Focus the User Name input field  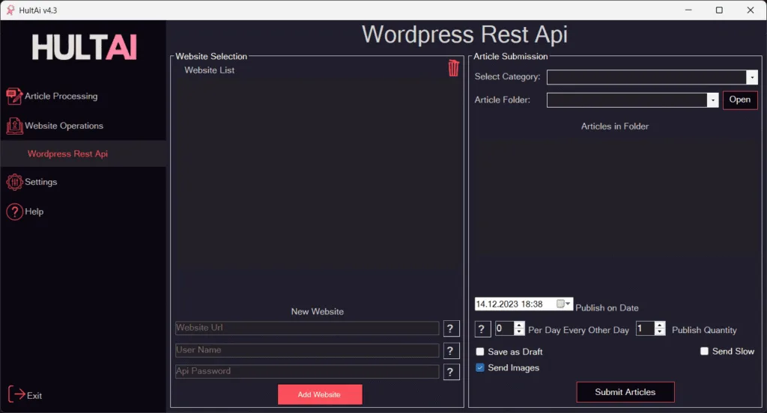[306, 350]
